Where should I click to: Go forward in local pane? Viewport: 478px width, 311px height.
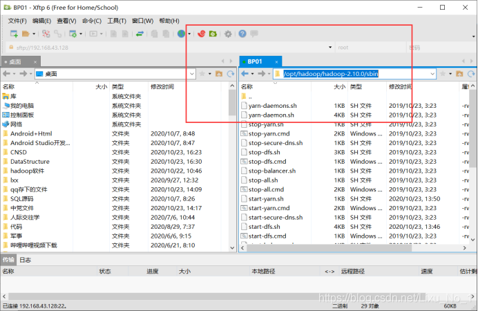click(x=23, y=74)
